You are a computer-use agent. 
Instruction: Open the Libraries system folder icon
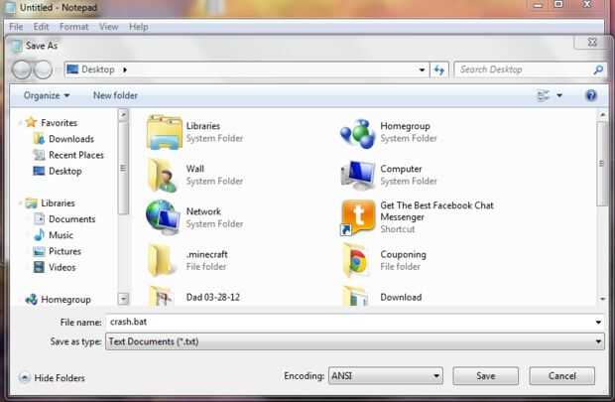(165, 132)
